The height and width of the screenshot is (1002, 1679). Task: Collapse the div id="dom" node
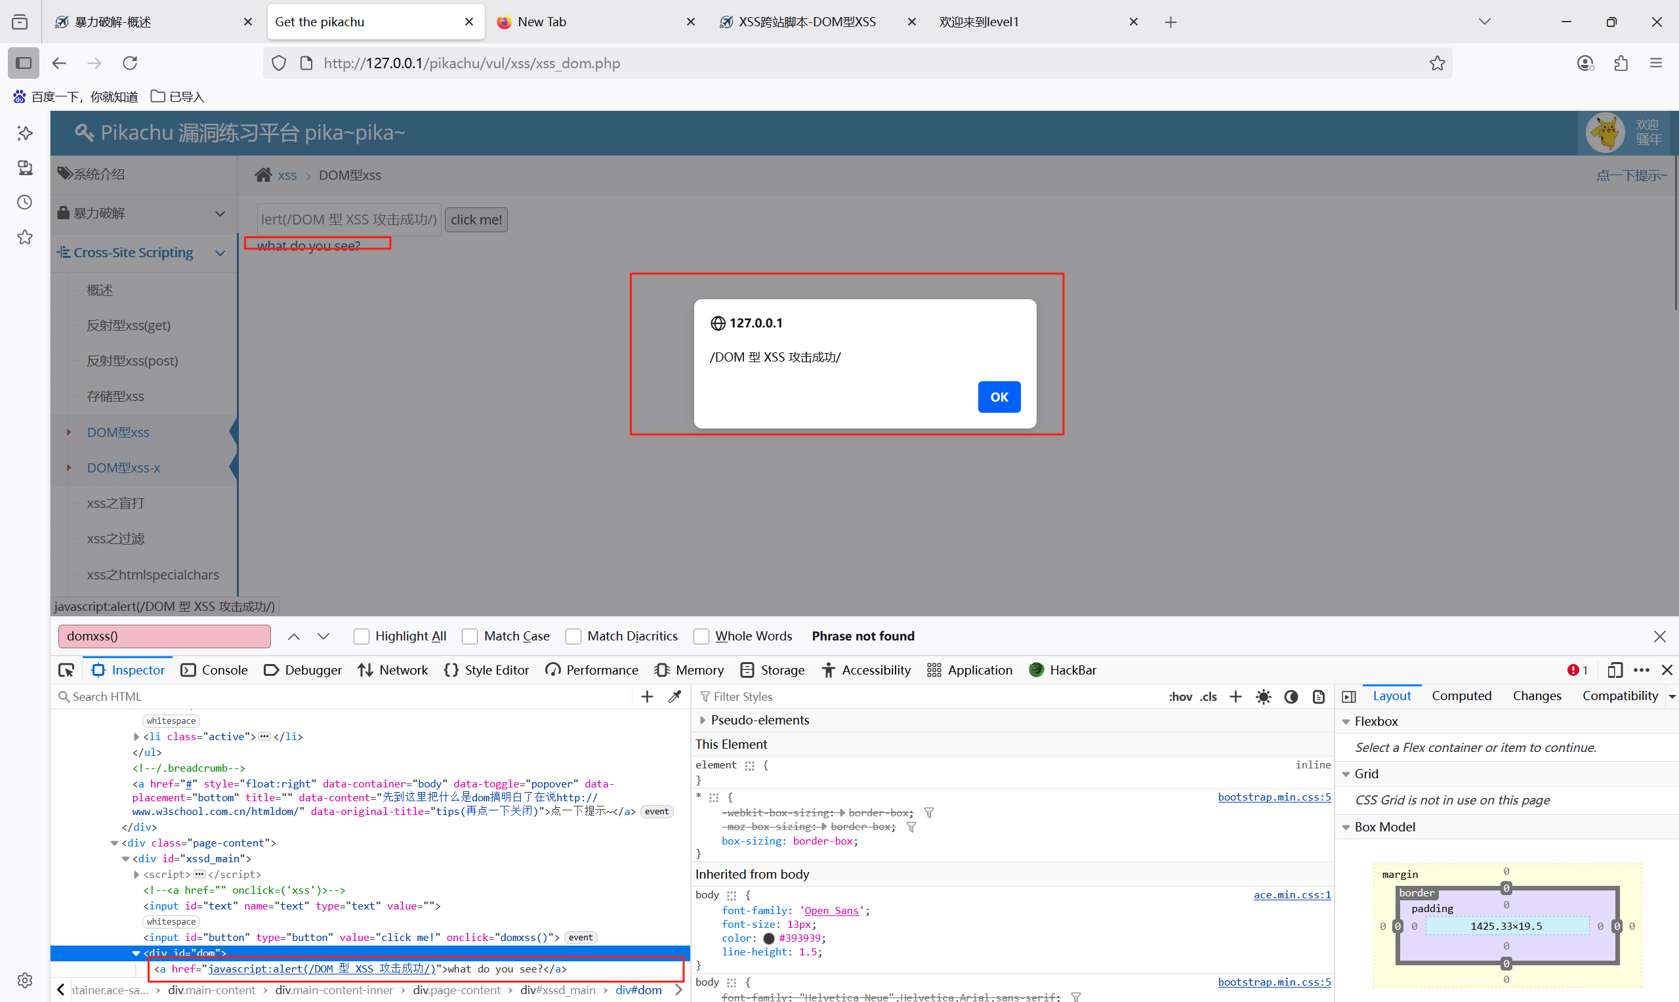pyautogui.click(x=136, y=953)
